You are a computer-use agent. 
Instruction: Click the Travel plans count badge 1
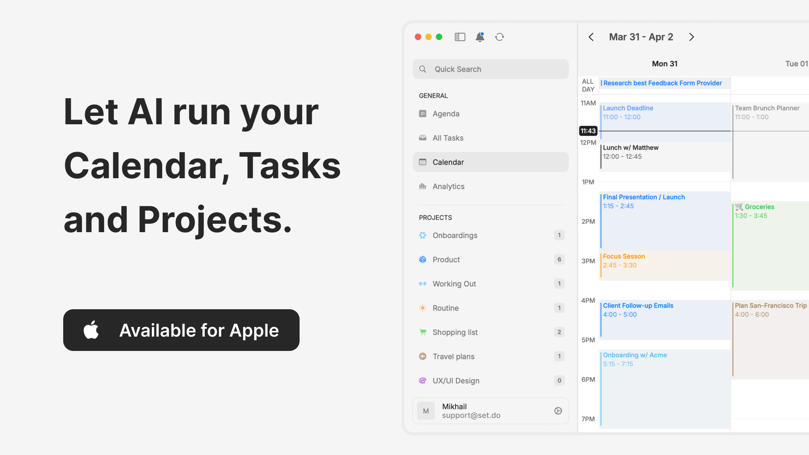(559, 356)
